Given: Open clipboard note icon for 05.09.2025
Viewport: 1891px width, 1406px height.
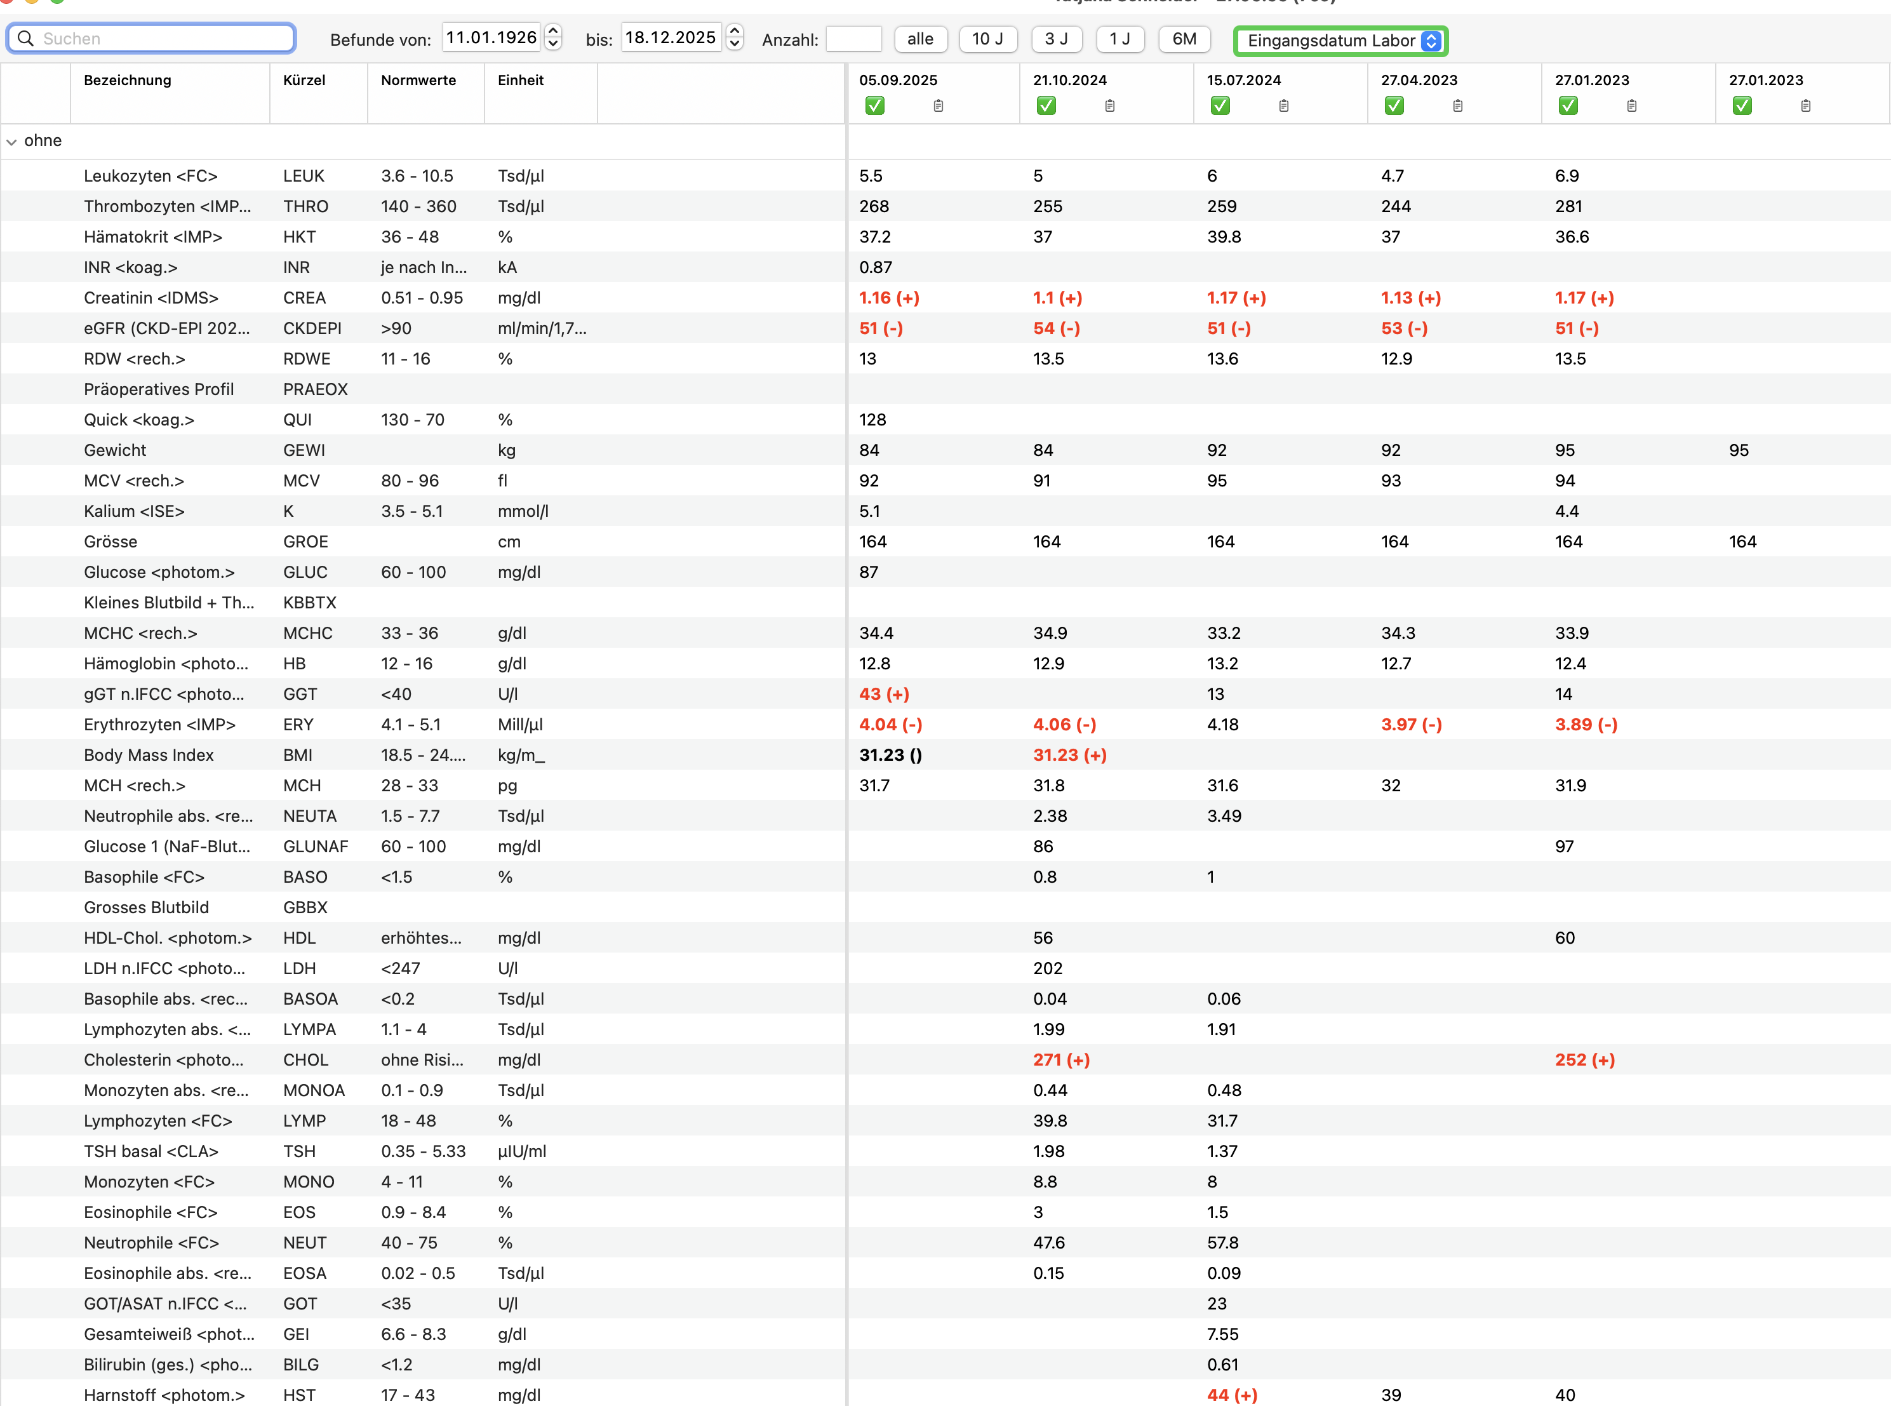Looking at the screenshot, I should (938, 105).
